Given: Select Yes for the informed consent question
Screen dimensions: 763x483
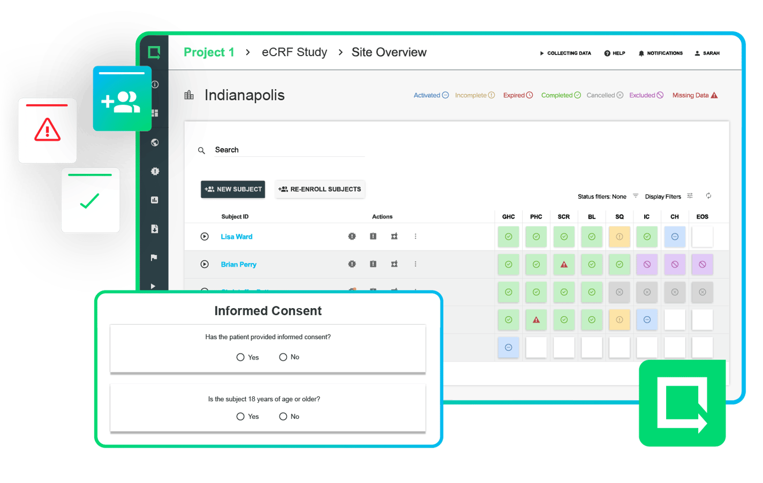Looking at the screenshot, I should tap(240, 357).
